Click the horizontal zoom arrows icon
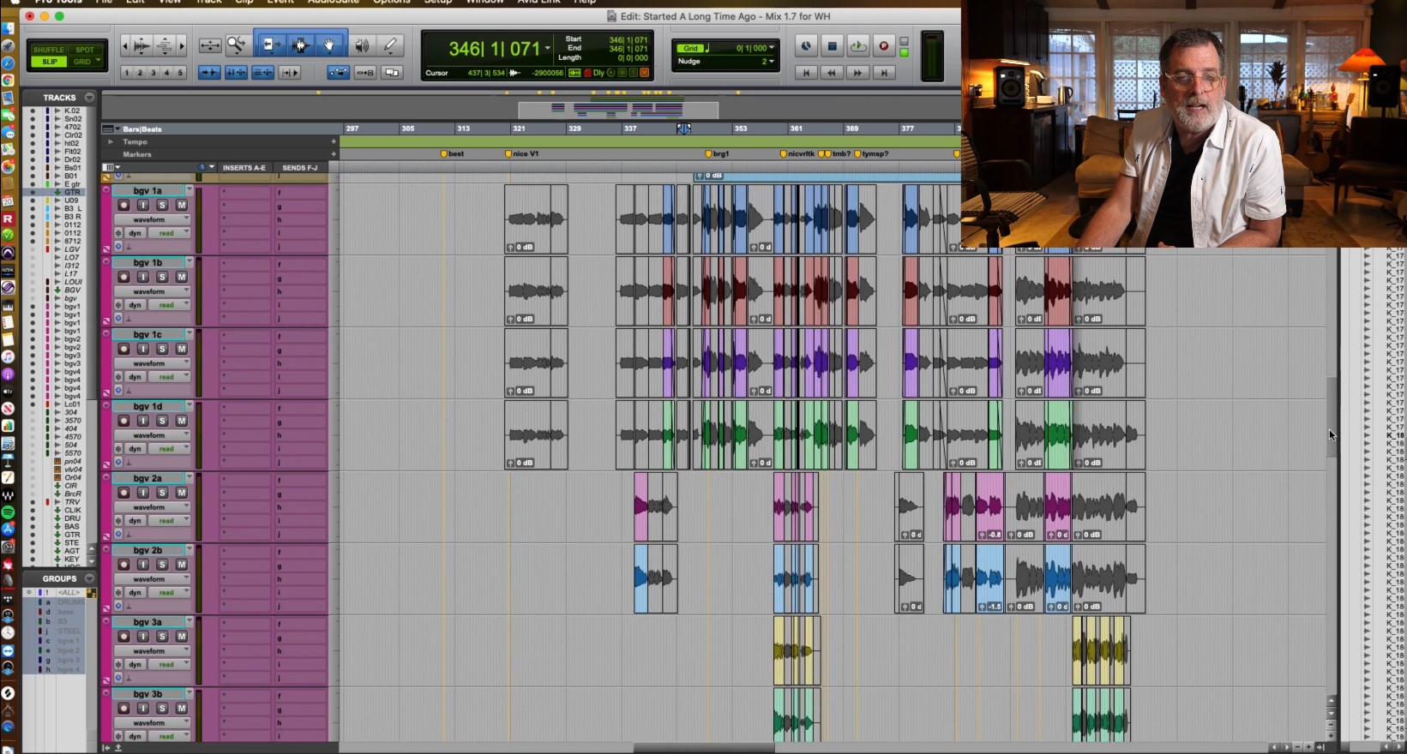Screen dimensions: 1407x754 coord(210,45)
